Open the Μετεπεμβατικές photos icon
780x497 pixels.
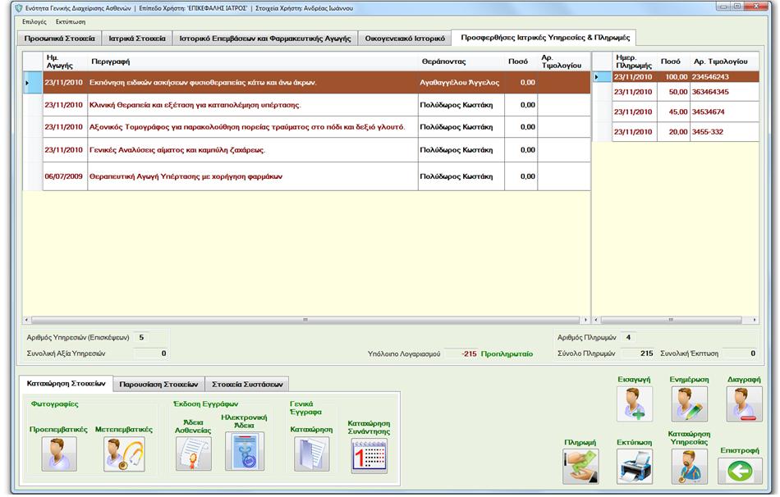pos(123,454)
